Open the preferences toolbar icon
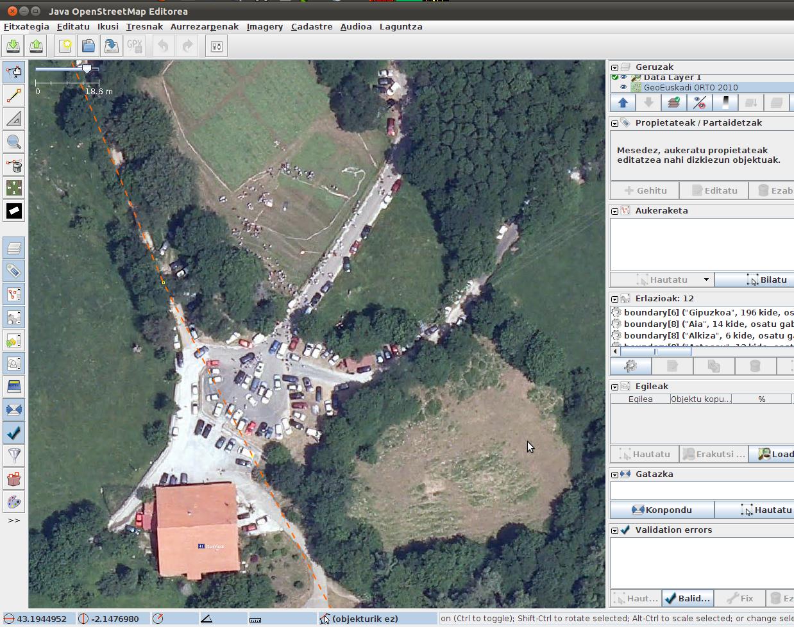Viewport: 794px width, 627px height. pyautogui.click(x=217, y=46)
